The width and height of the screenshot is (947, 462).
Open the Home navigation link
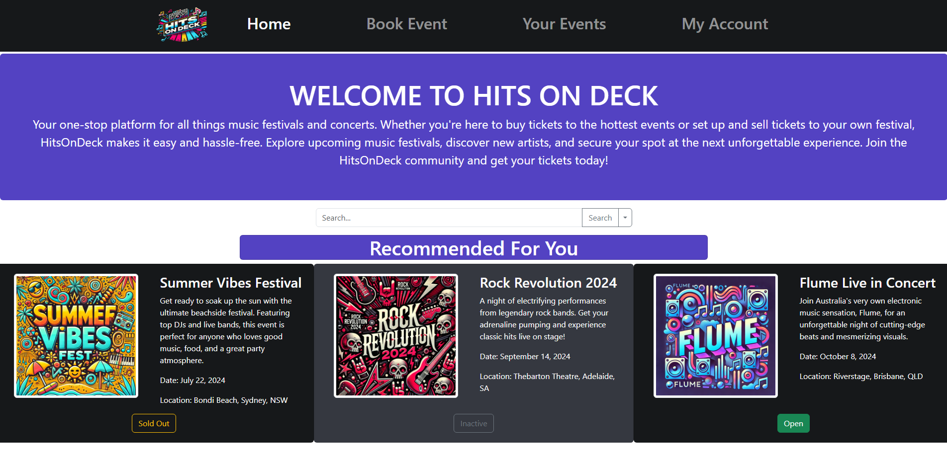269,24
